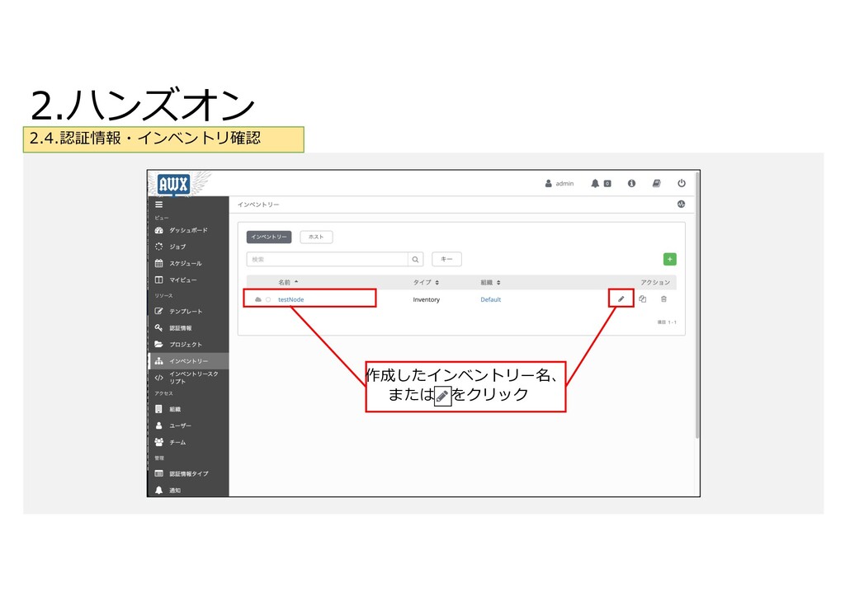This screenshot has width=845, height=597.
Task: Click the インベントリー breadcrumb text
Action: 258,204
